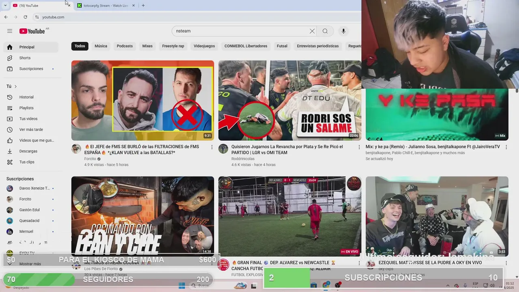Select the Freestyle rap filter chip
Viewport: 519px width, 292px height.
[173, 46]
